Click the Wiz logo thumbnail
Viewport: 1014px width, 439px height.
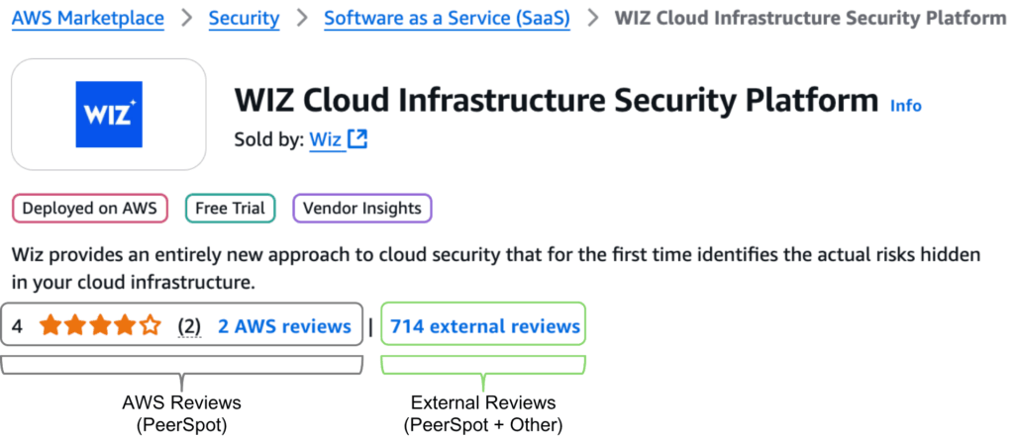109,115
